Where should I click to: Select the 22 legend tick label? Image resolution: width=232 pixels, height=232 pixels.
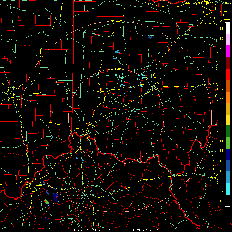click(x=221, y=140)
